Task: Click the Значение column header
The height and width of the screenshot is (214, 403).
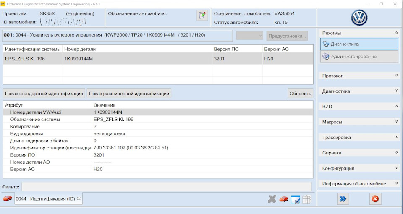Action: [202, 105]
